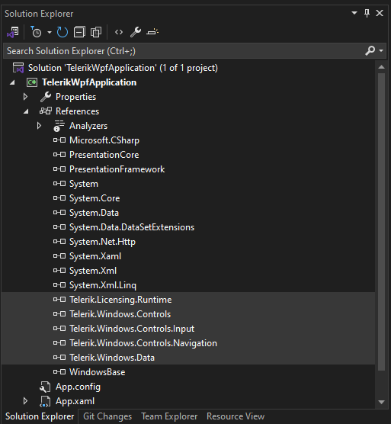Switch to the Team Explorer tab
The width and height of the screenshot is (391, 424).
[x=169, y=416]
